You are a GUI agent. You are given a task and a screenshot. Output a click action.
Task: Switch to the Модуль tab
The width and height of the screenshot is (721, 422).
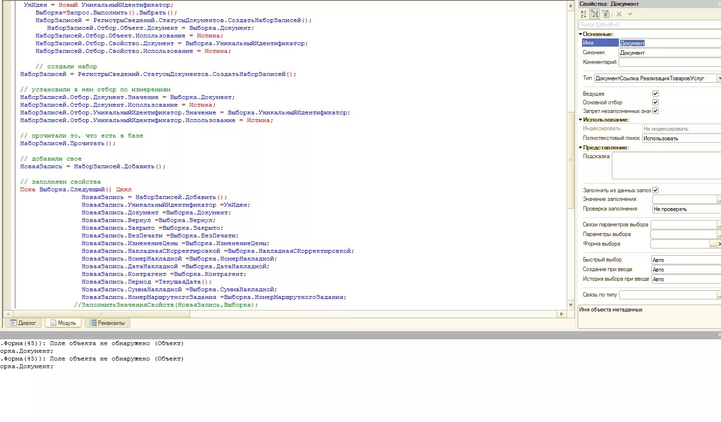tap(63, 323)
